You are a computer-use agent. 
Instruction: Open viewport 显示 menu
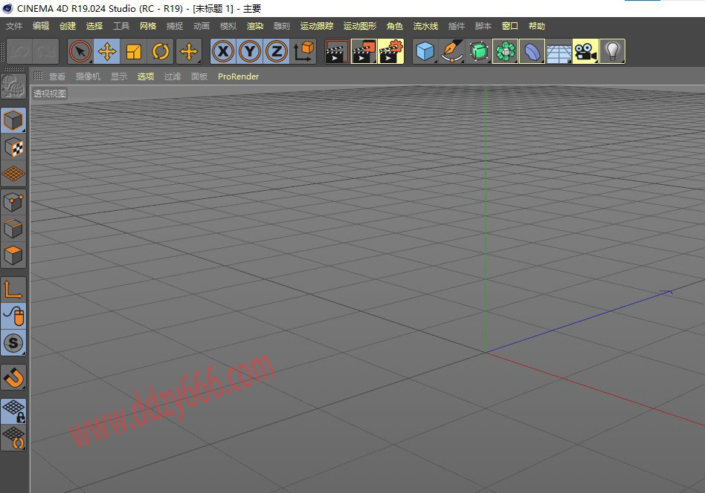[119, 76]
